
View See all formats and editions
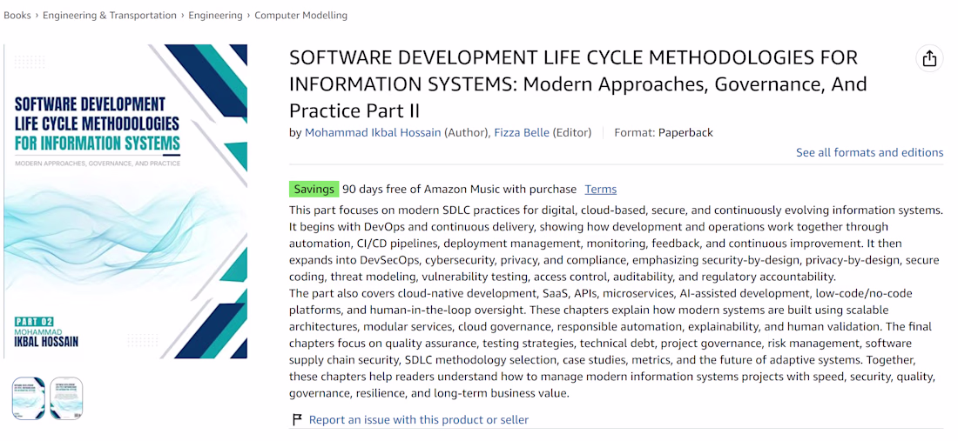[869, 152]
